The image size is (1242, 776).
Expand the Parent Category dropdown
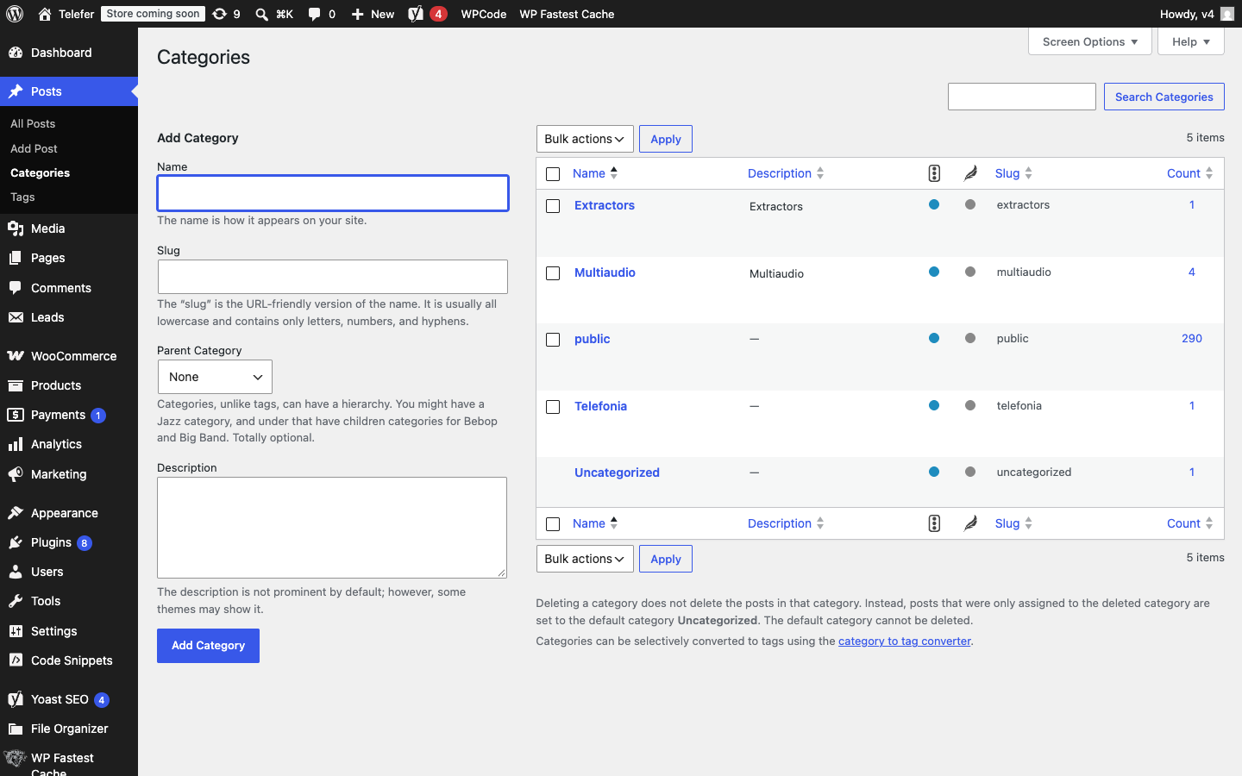tap(215, 377)
